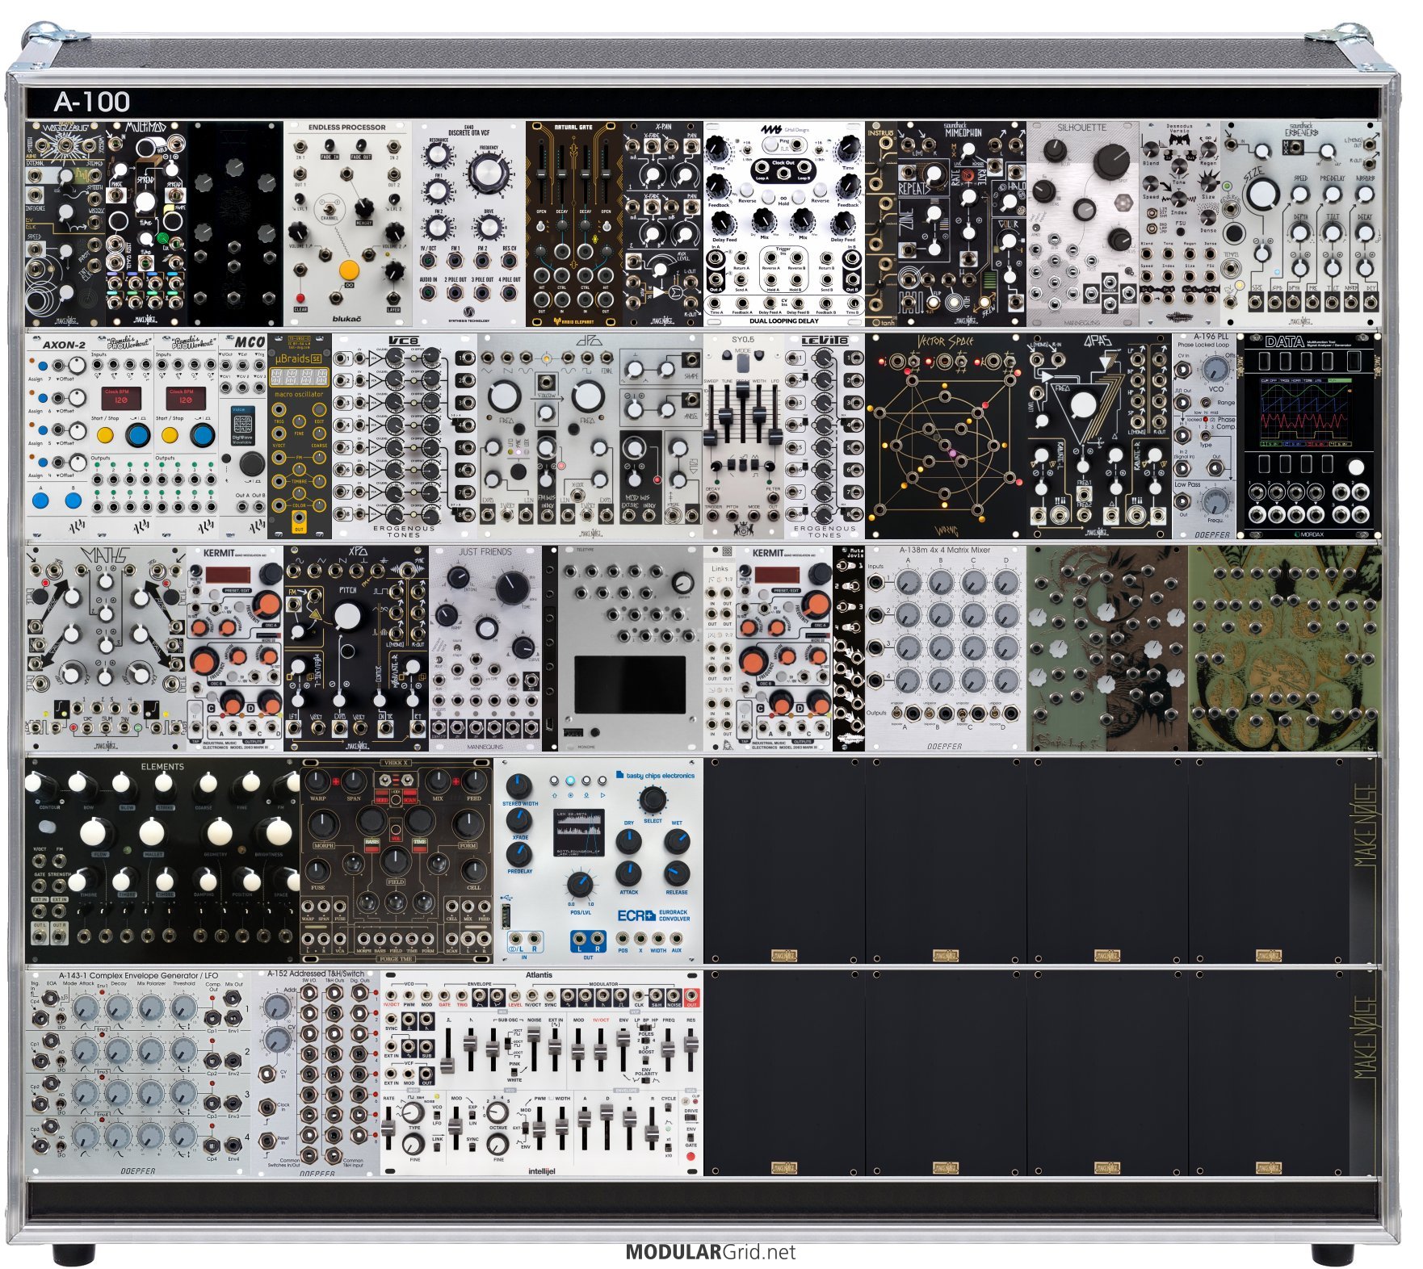Click the AUDIO IN jack on the E440
Screen dimensions: 1423x1269
click(x=428, y=293)
